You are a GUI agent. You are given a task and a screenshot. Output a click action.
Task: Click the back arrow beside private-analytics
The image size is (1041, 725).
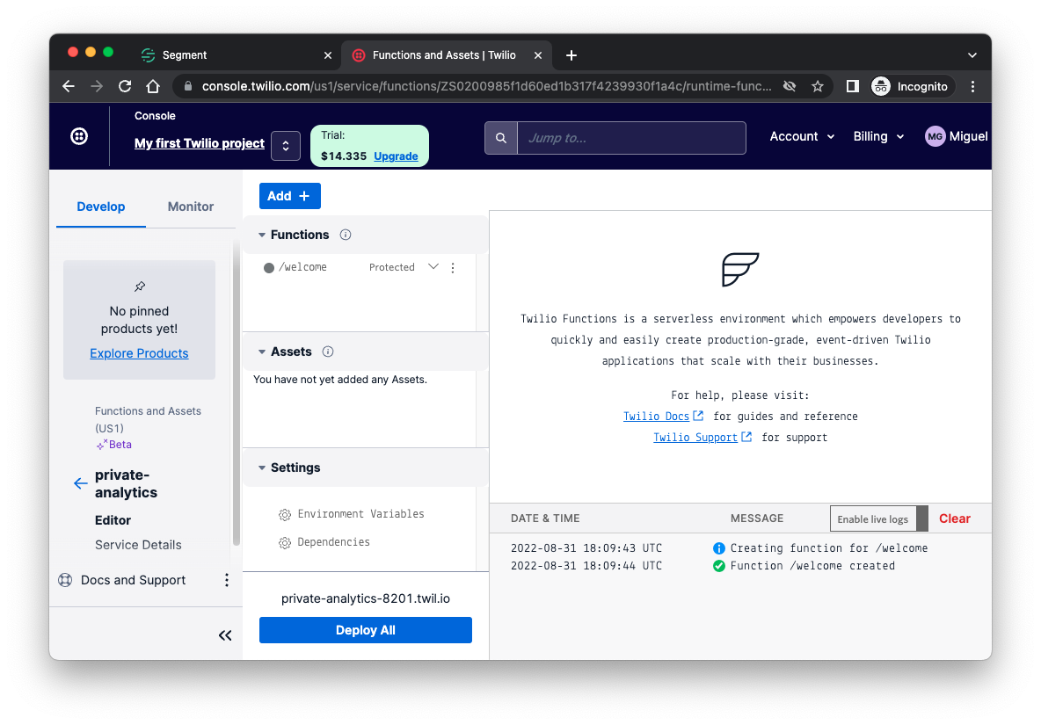pos(80,483)
